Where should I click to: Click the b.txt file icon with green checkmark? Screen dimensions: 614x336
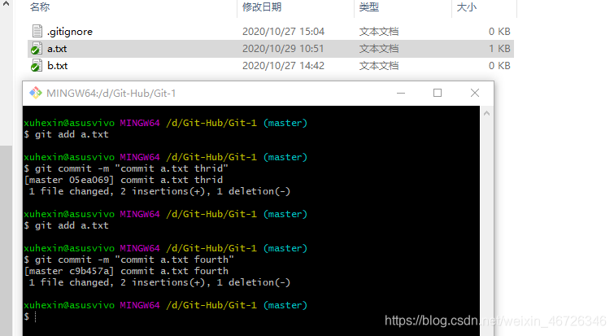pyautogui.click(x=37, y=65)
